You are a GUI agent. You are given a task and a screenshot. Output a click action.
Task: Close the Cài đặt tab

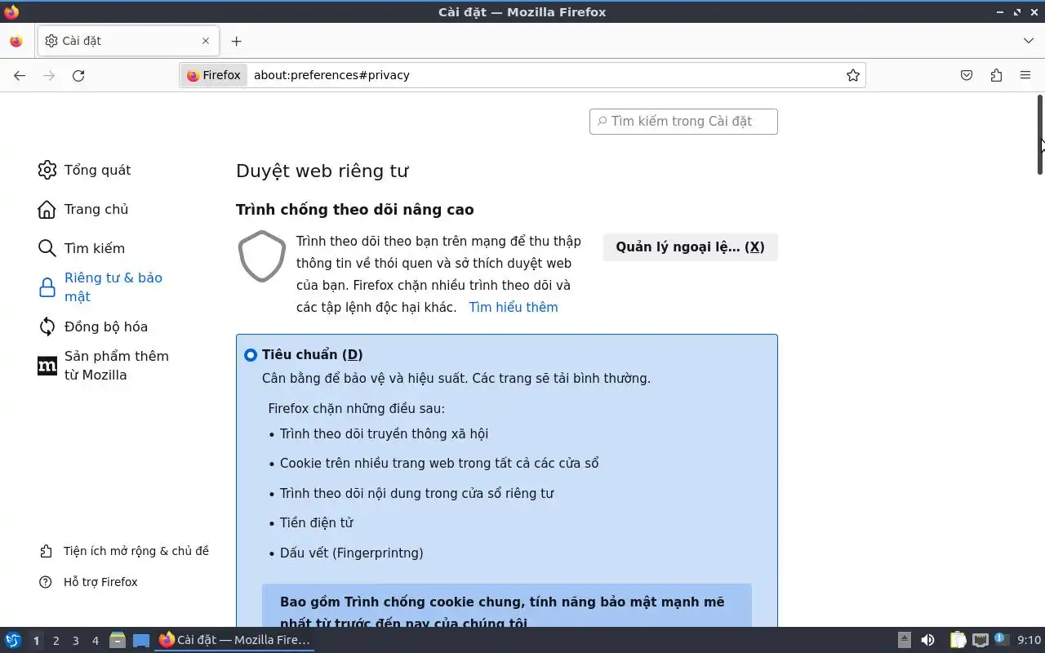(206, 41)
